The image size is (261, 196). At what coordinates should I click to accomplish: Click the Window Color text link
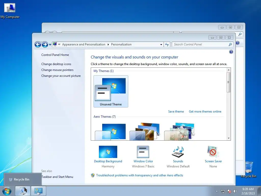tap(143, 161)
